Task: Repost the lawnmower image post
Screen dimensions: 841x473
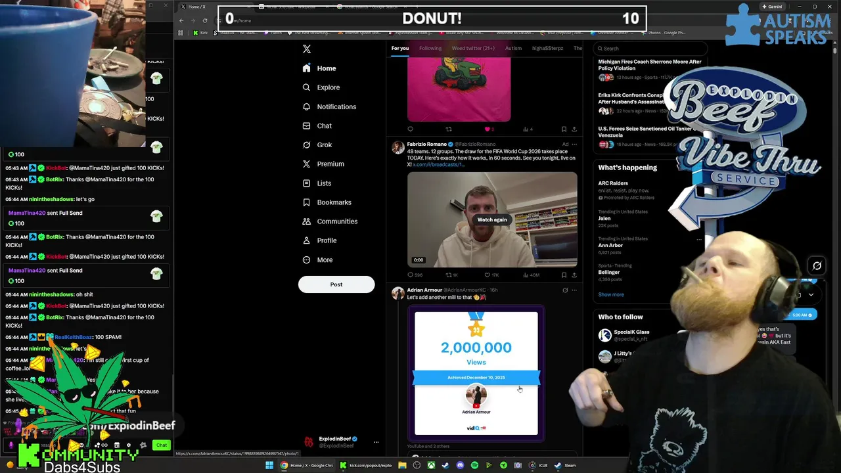Action: [x=449, y=129]
